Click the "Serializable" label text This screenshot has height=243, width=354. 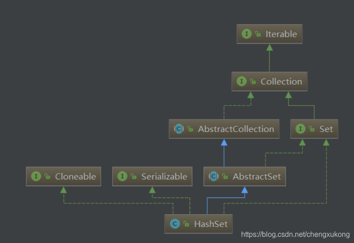click(x=164, y=177)
